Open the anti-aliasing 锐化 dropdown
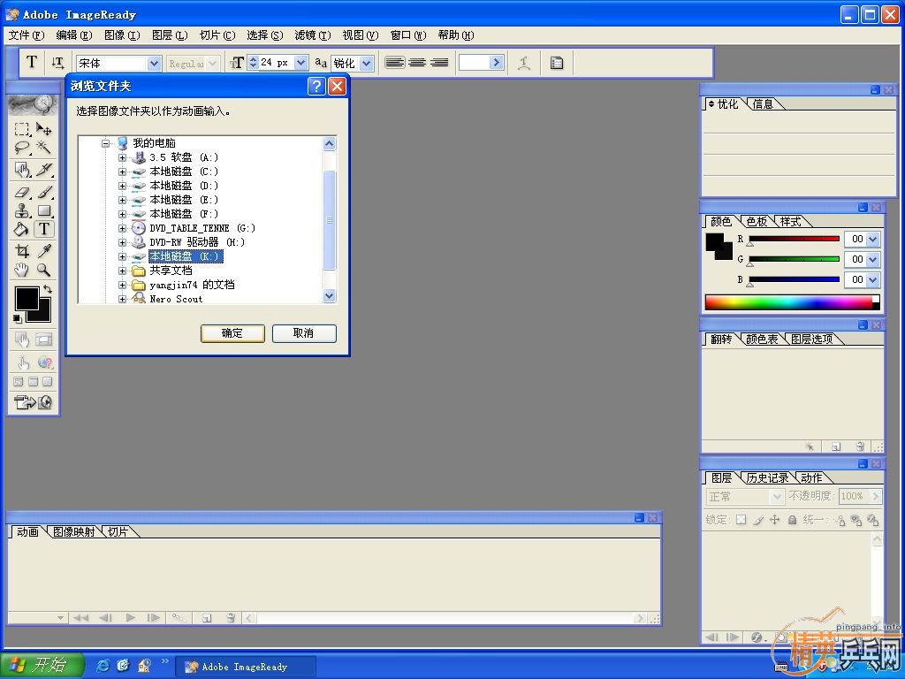 pos(367,63)
